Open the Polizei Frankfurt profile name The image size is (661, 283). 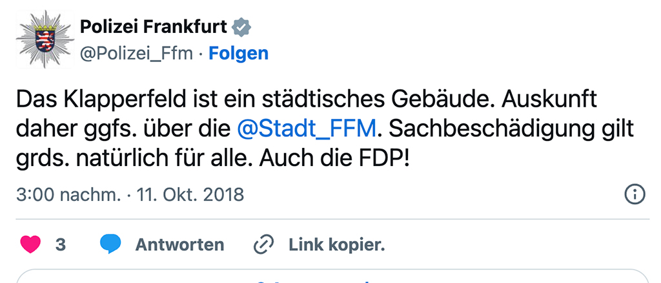[x=153, y=27]
